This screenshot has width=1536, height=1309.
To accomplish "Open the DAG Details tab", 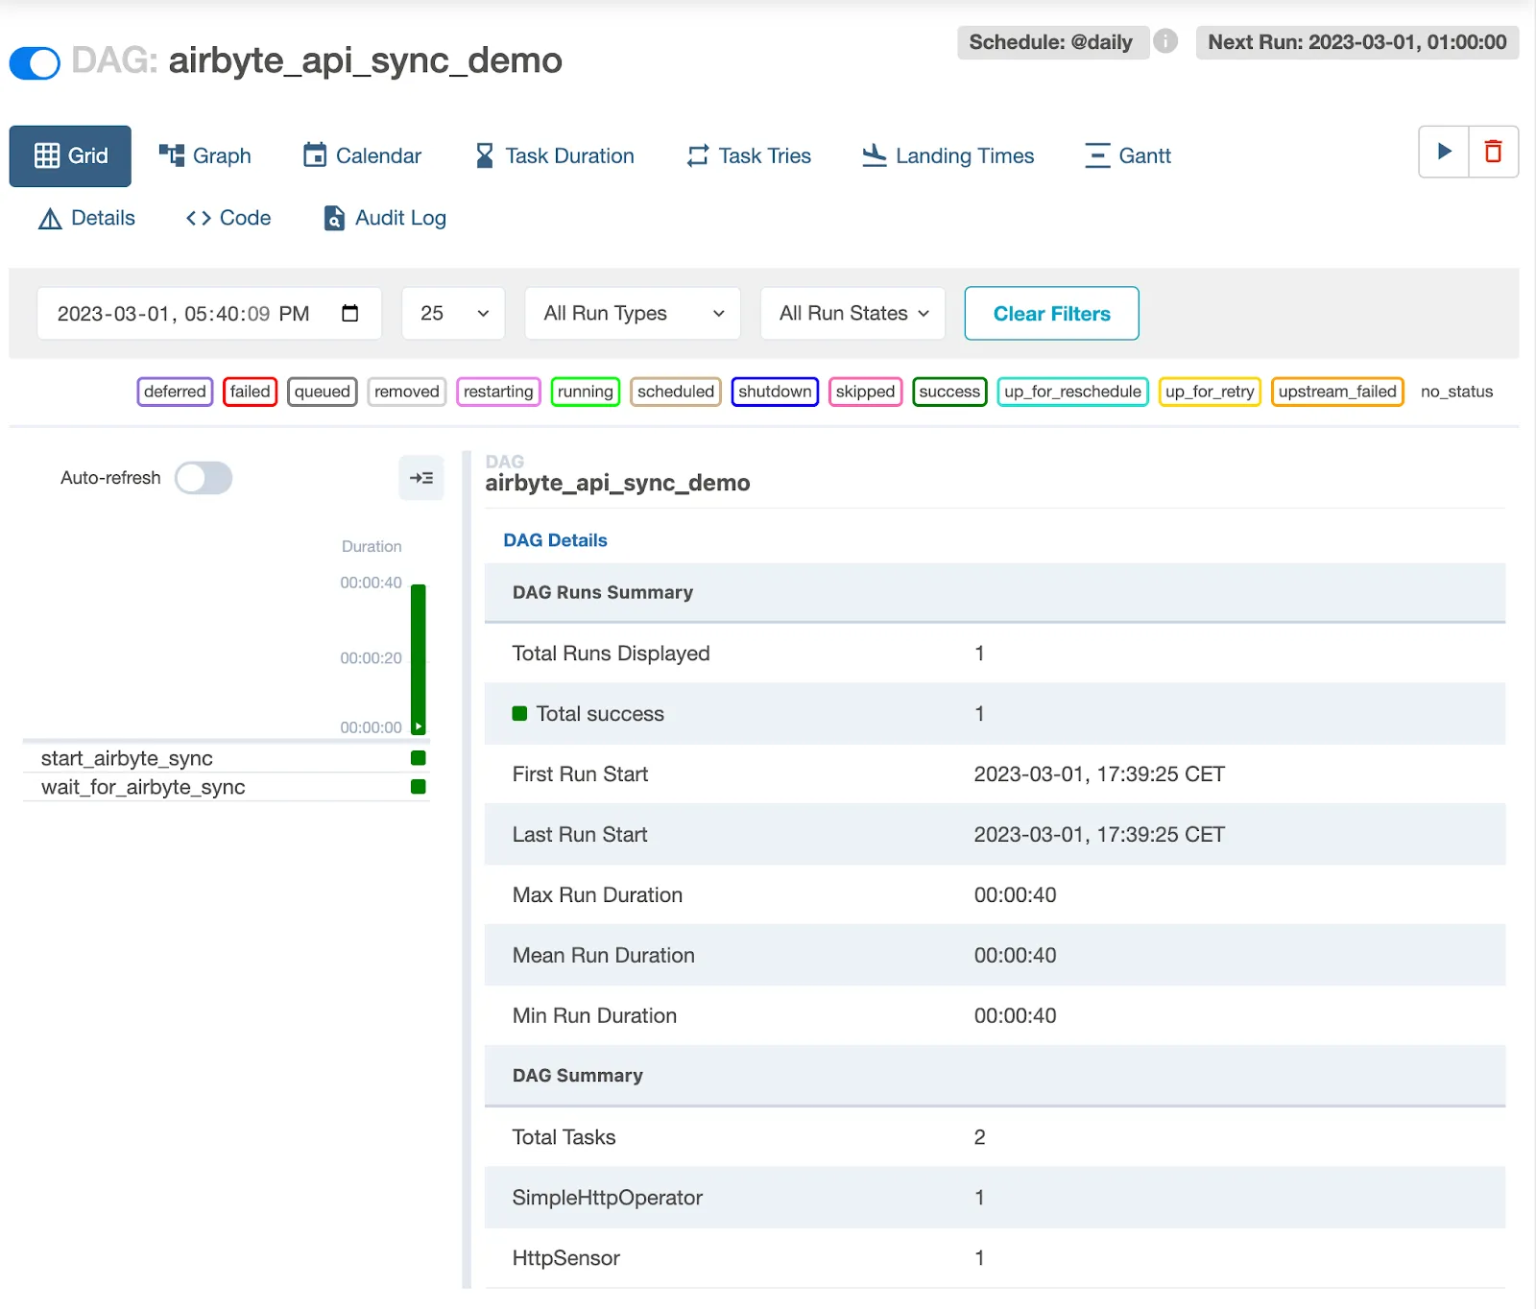I will point(555,540).
